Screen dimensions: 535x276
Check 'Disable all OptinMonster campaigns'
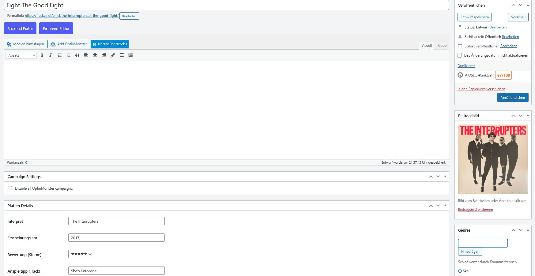coord(10,188)
